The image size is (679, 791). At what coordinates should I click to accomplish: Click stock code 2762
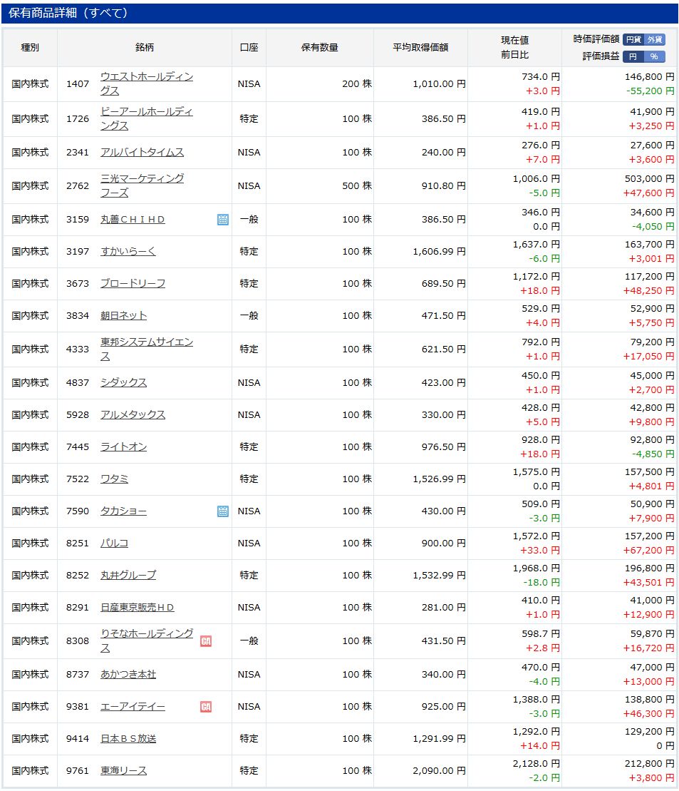[x=78, y=185]
